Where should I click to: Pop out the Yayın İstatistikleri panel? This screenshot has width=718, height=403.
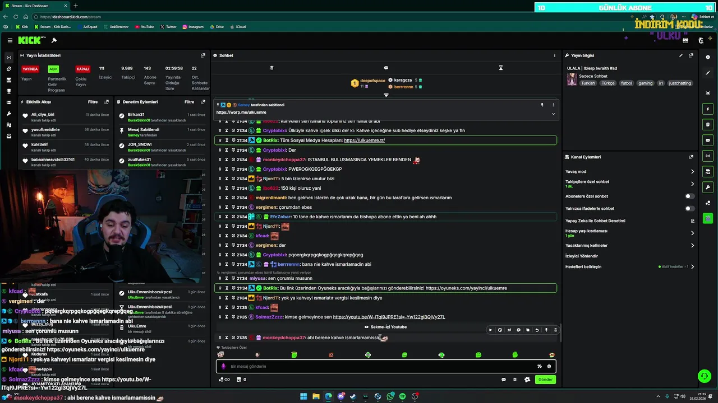click(x=203, y=55)
